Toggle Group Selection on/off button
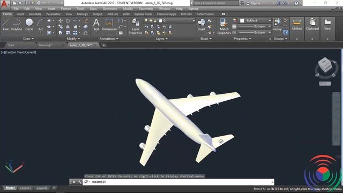The width and height of the screenshot is (343, 193). pos(286,32)
